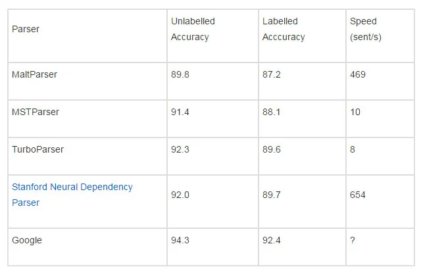Click MaltParser's 469 speed value
The width and height of the screenshot is (421, 269).
[x=358, y=74]
